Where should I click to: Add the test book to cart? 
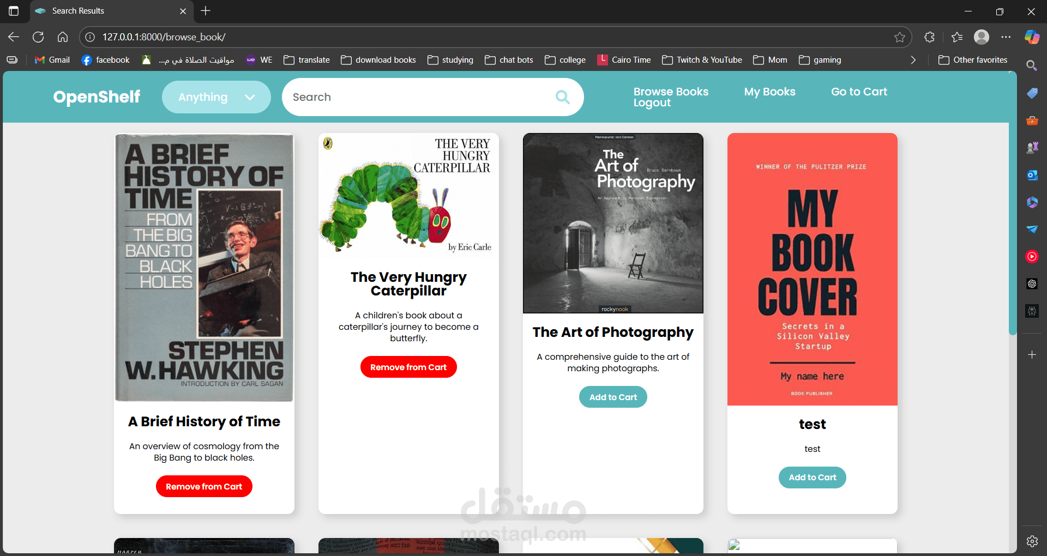tap(812, 477)
